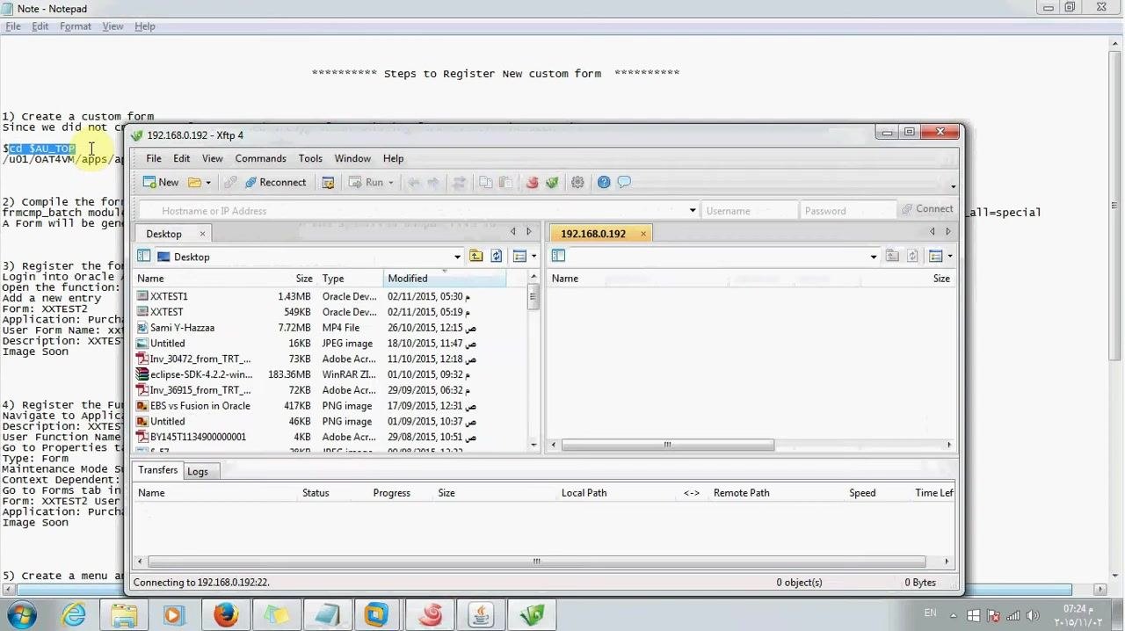Select EBS vs Fusion in Oracle file
1125x631 pixels.
330,406
